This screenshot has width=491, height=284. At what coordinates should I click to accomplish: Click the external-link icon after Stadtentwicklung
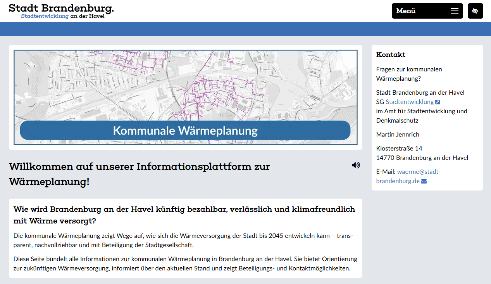[x=438, y=102]
